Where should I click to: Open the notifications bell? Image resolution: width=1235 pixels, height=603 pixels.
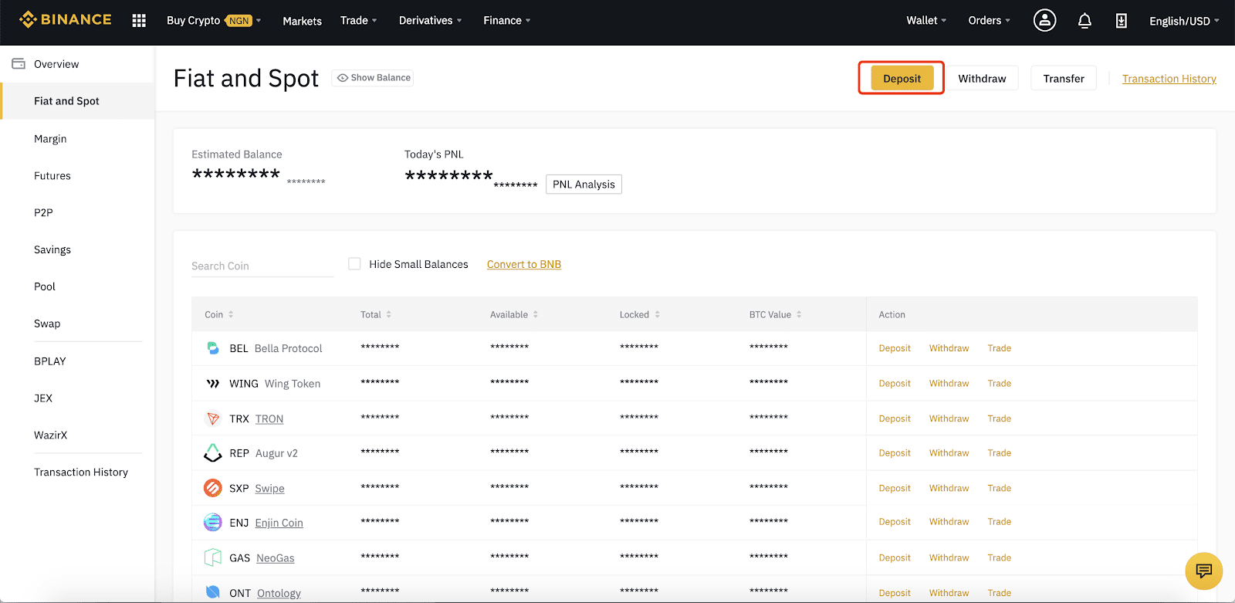[x=1084, y=21]
